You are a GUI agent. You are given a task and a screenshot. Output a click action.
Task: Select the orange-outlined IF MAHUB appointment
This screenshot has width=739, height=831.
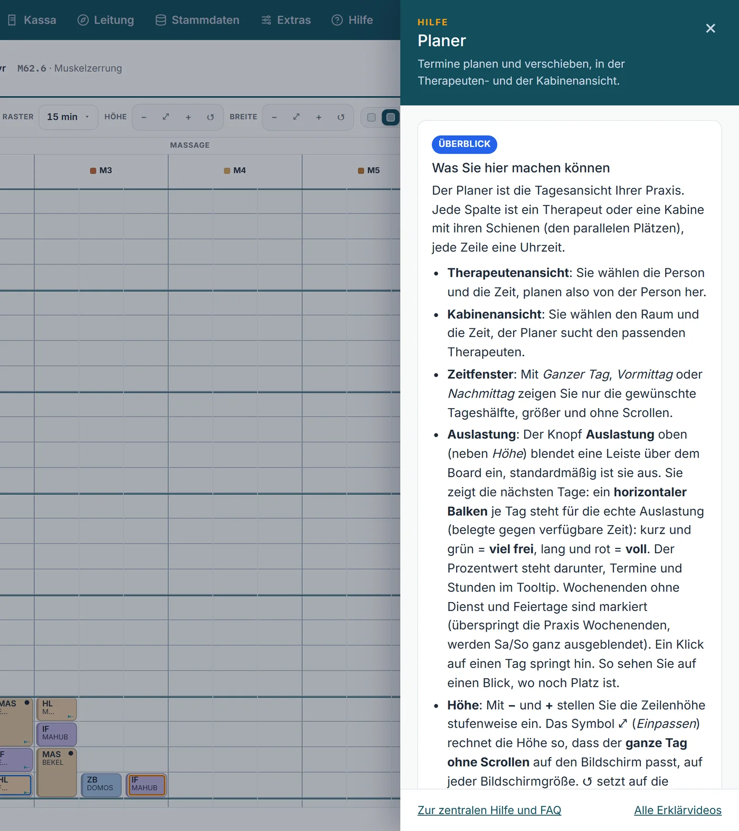pos(146,785)
